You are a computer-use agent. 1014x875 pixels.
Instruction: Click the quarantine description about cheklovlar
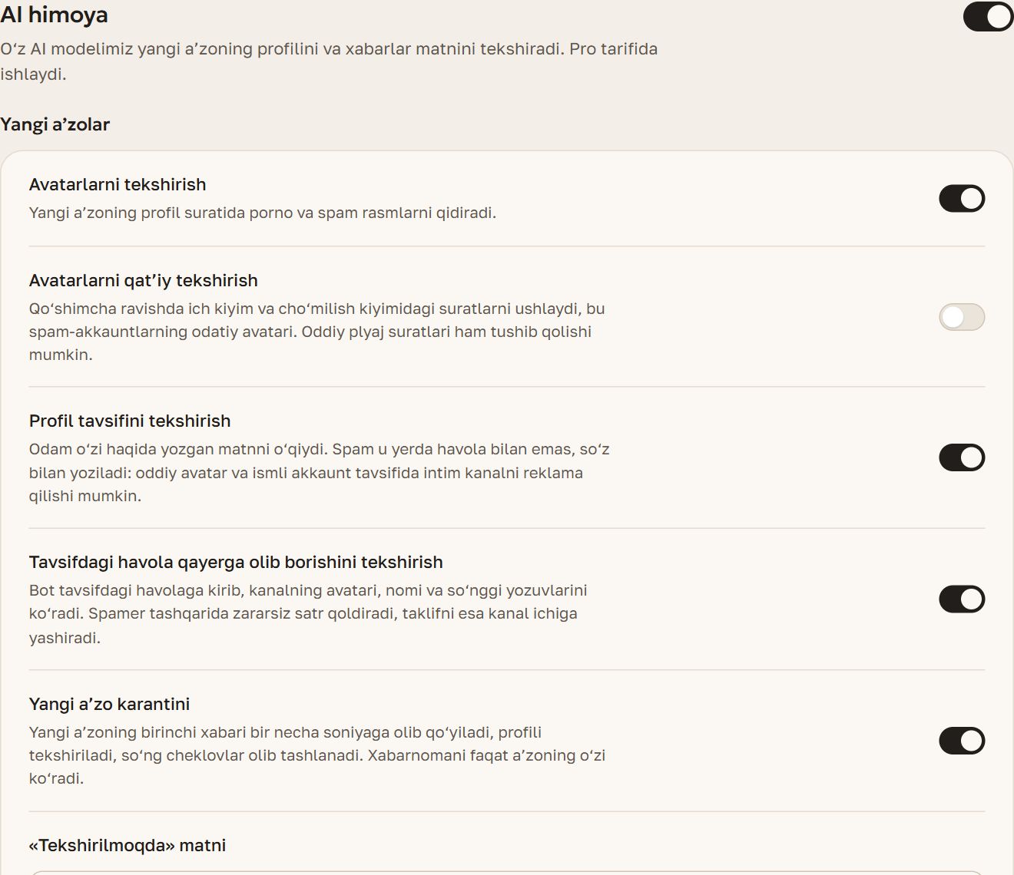317,755
